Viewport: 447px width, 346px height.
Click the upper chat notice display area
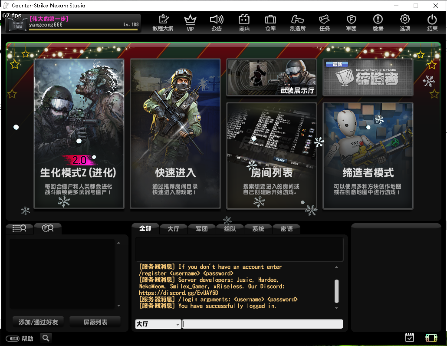[x=239, y=249]
